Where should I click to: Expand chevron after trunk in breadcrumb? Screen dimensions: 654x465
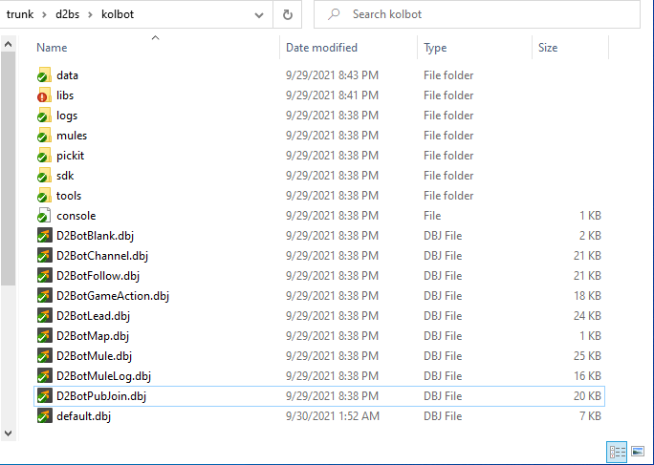pyautogui.click(x=44, y=14)
